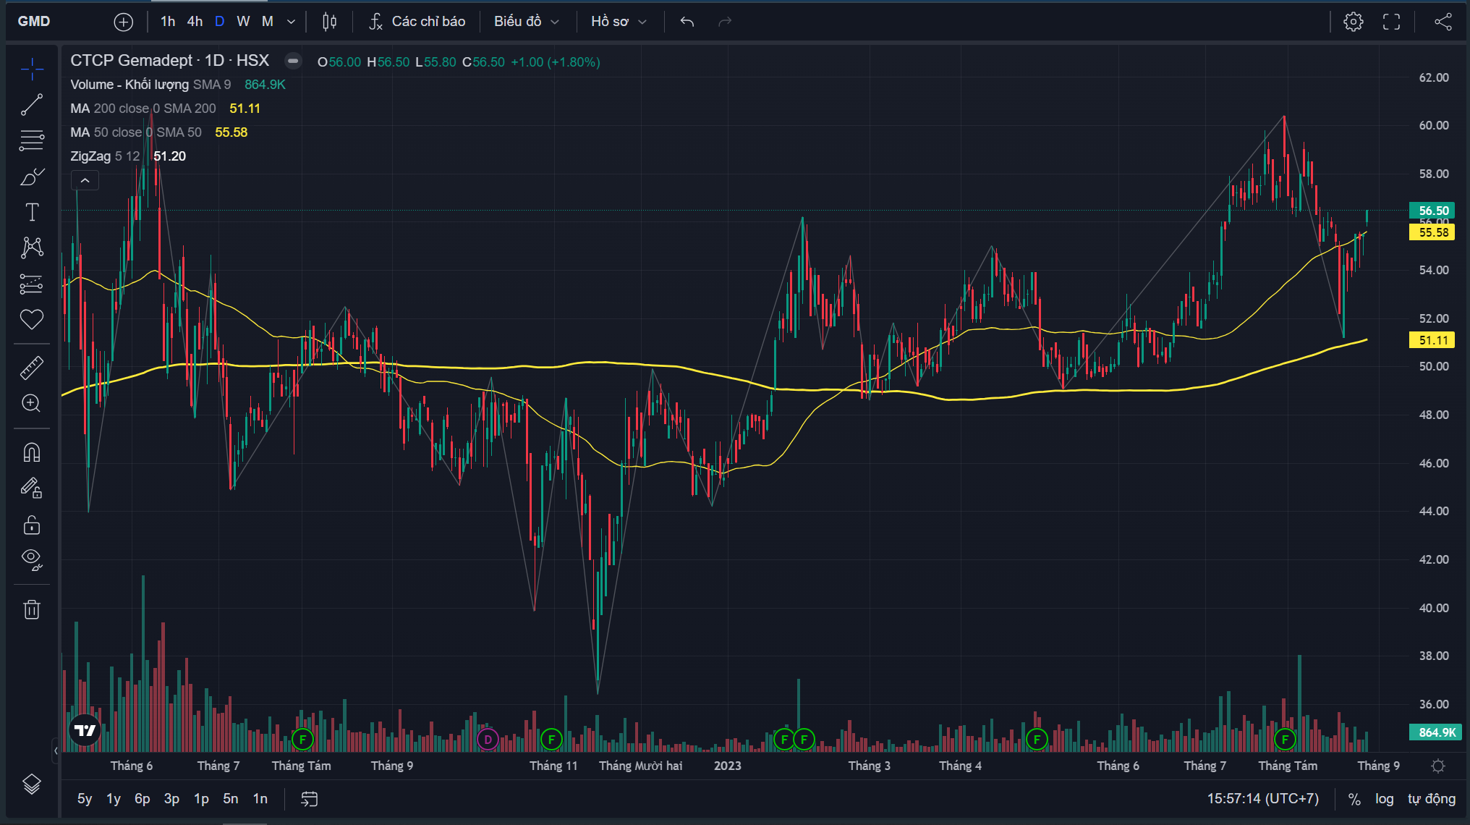Hide all drawings with eye icon
The height and width of the screenshot is (825, 1470).
[x=32, y=559]
